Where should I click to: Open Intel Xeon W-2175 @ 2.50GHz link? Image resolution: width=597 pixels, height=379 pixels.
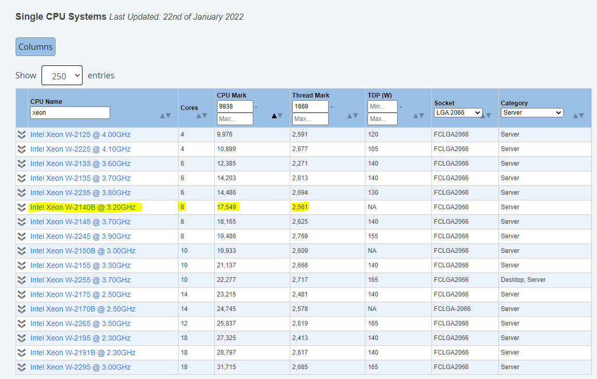(80, 295)
